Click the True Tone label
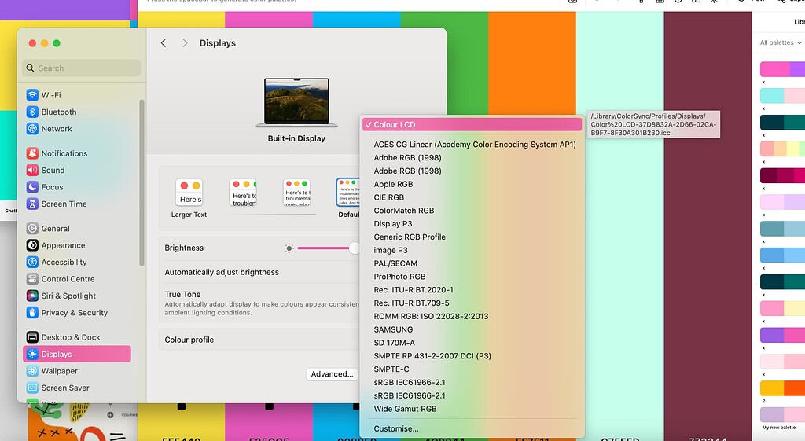The height and width of the screenshot is (441, 805). point(182,294)
